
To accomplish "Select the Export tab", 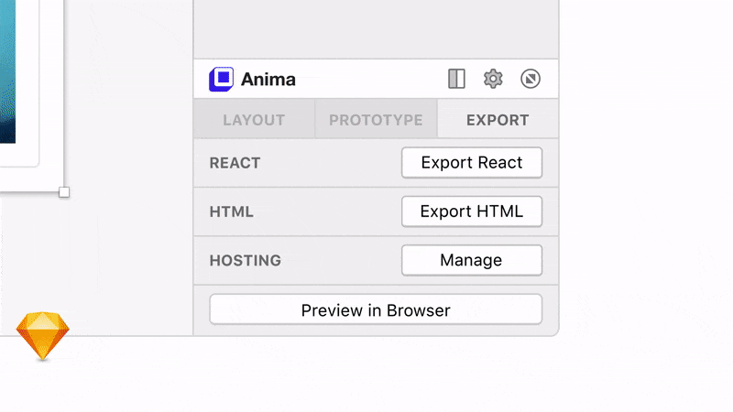I will point(498,120).
